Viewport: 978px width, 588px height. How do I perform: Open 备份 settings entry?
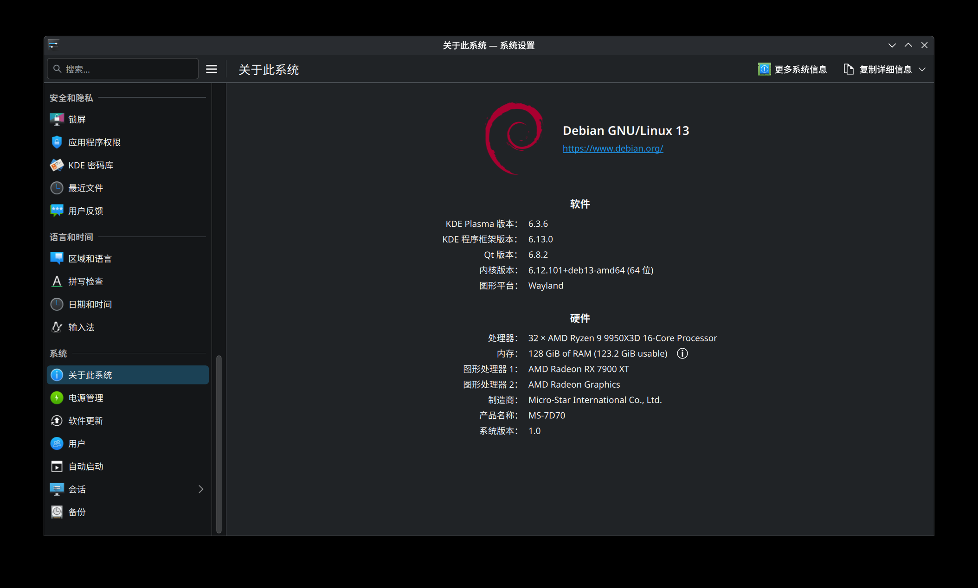(x=128, y=512)
